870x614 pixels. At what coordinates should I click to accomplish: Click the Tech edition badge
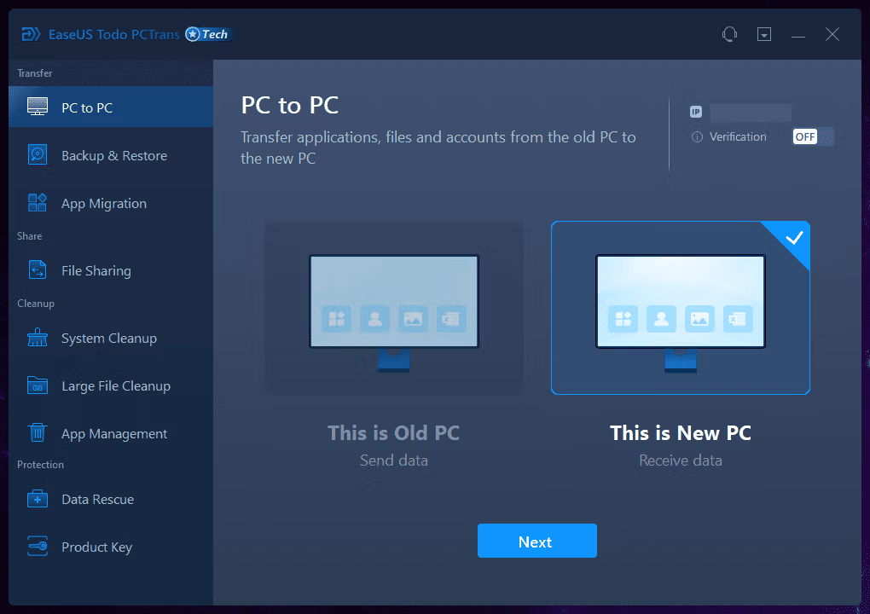click(x=208, y=34)
